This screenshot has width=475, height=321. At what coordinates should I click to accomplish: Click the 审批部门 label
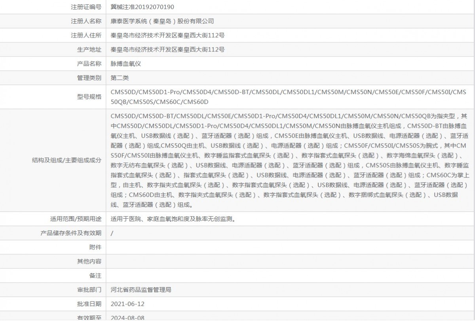(89, 290)
